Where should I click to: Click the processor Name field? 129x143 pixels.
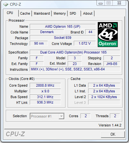[63, 26]
